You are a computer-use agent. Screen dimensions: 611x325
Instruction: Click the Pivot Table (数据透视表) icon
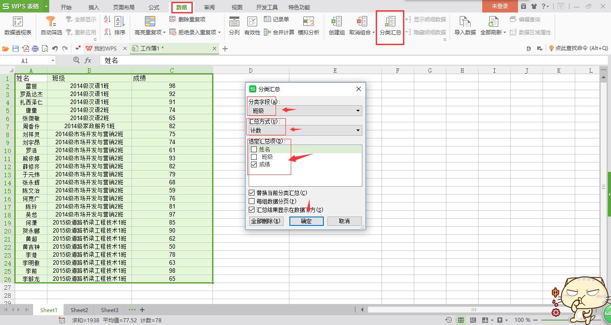click(17, 22)
